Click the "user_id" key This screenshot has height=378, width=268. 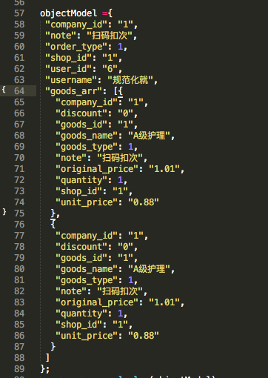[x=69, y=69]
